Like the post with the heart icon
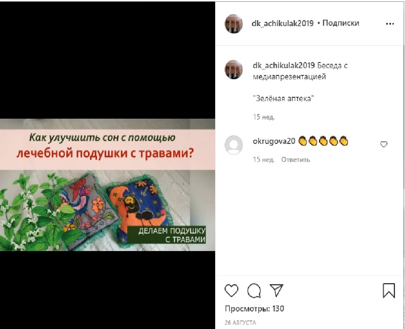 pyautogui.click(x=231, y=290)
